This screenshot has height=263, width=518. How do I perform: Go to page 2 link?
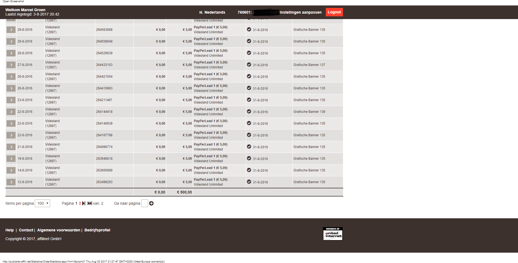[80, 203]
